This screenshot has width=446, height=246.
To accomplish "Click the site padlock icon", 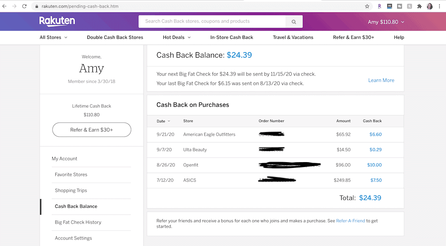I will [x=37, y=6].
